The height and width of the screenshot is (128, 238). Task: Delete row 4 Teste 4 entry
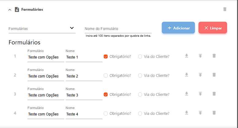click(x=214, y=113)
